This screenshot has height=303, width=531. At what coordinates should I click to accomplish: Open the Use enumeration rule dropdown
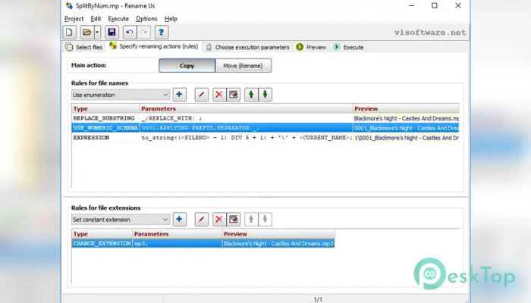[x=120, y=95]
